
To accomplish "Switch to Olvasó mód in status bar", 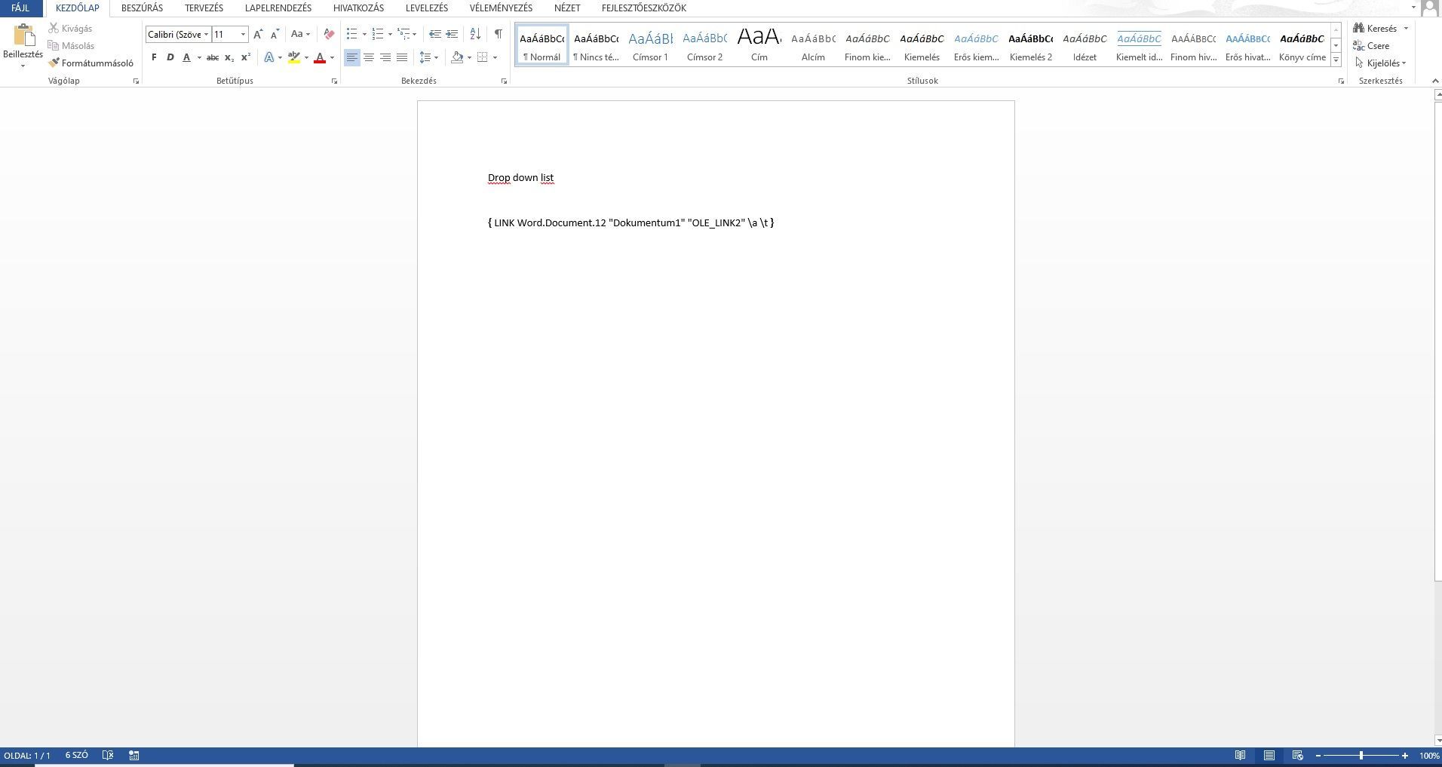I will click(x=1241, y=755).
